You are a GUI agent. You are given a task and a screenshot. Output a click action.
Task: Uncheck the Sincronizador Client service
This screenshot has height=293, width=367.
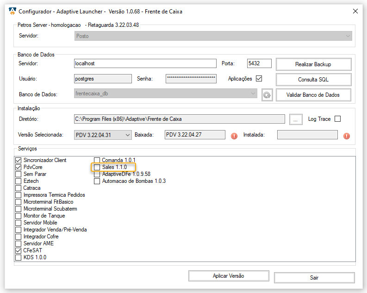pos(19,160)
